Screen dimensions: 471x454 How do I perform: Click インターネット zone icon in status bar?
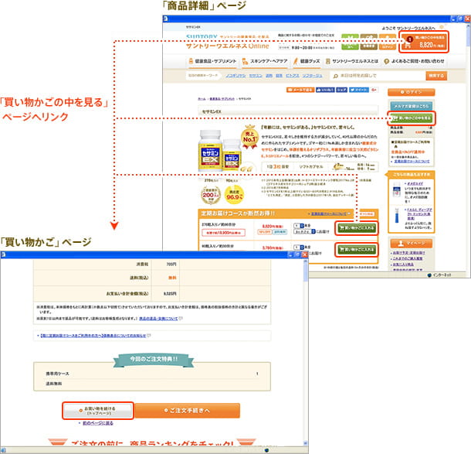tap(429, 275)
